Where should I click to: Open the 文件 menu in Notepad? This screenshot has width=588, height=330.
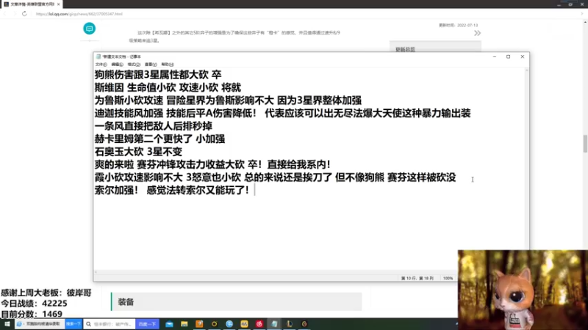pos(101,65)
